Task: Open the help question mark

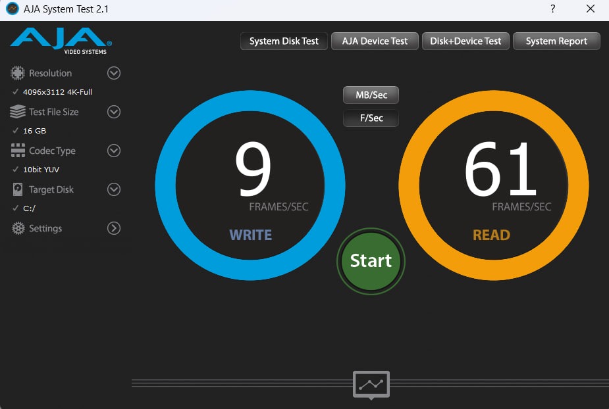Action: point(552,9)
